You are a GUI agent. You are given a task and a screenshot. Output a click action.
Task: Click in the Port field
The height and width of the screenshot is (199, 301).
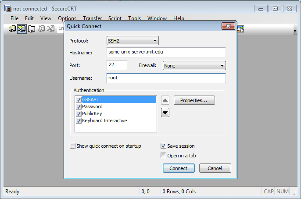[117, 65]
